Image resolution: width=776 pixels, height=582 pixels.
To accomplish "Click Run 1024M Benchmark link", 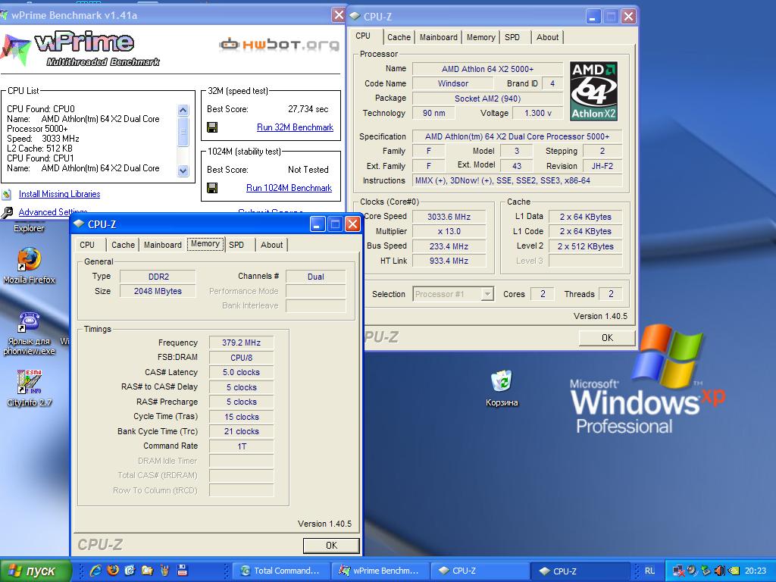I will pyautogui.click(x=289, y=188).
